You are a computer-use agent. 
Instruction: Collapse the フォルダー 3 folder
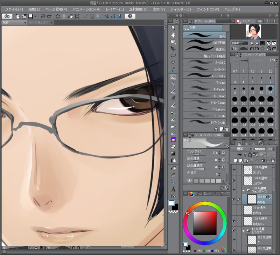tap(244, 190)
